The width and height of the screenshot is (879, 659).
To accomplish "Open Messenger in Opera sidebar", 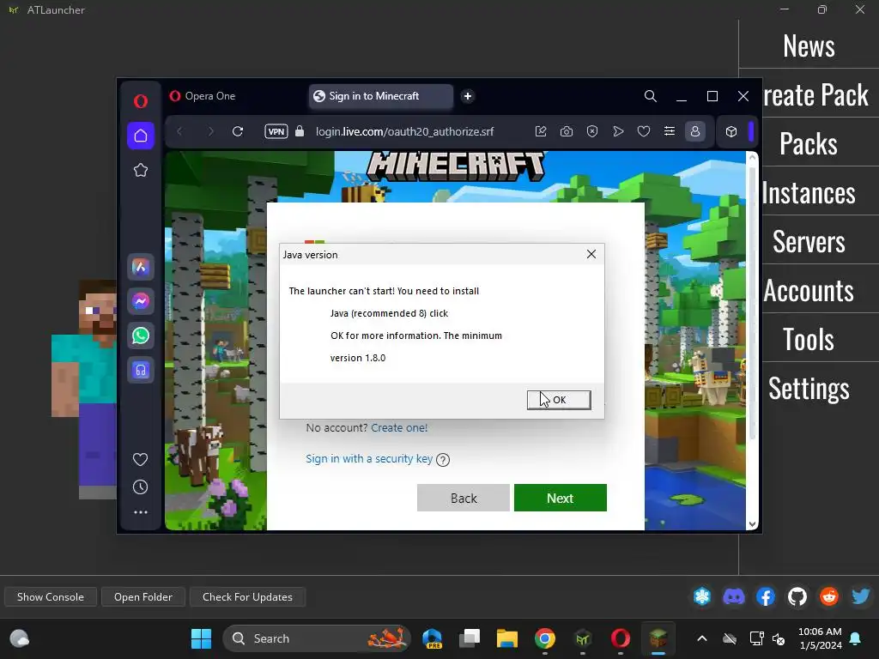I will coord(141,301).
